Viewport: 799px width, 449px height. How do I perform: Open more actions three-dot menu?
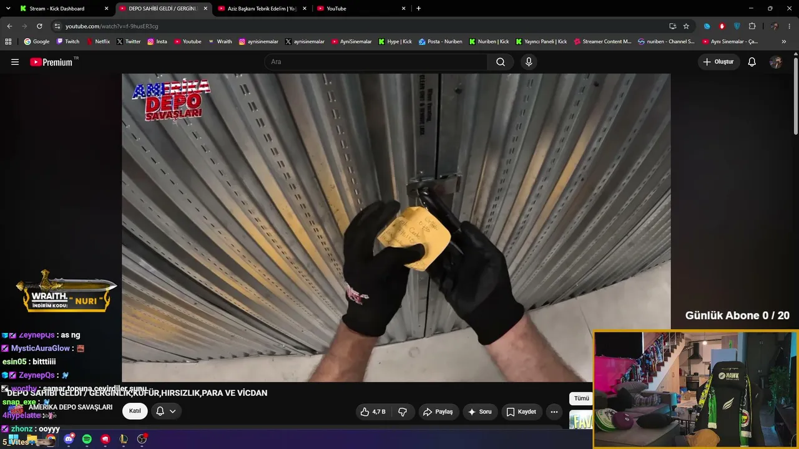[554, 412]
